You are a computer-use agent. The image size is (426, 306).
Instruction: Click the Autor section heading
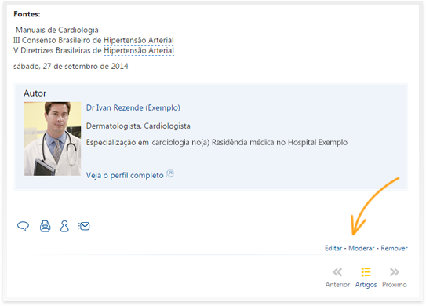(35, 93)
